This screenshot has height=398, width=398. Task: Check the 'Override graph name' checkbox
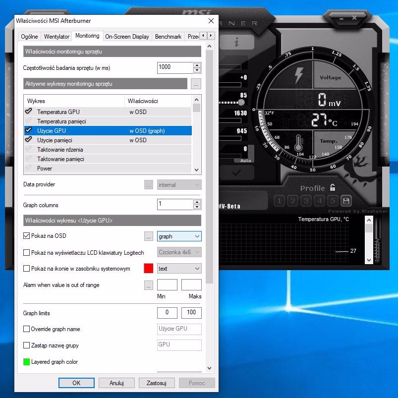pos(27,329)
